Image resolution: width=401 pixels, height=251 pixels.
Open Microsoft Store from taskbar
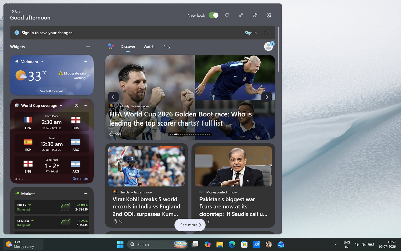[x=244, y=244]
